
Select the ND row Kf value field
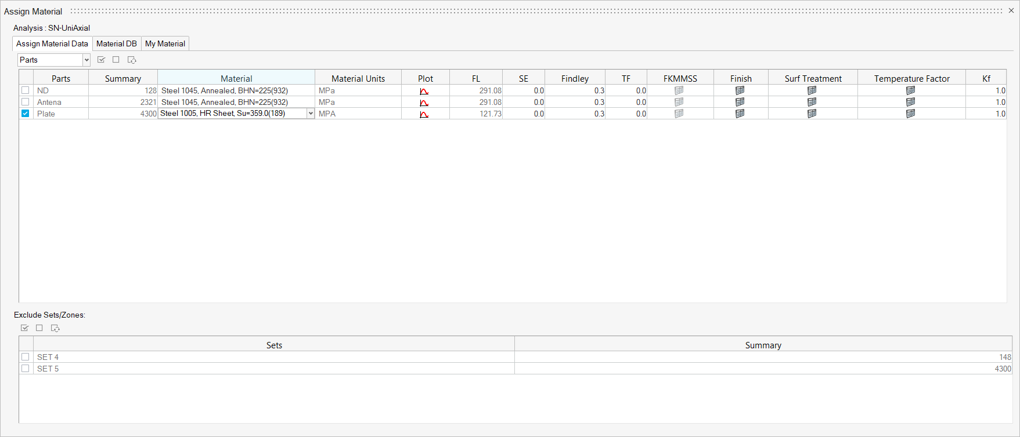[x=986, y=90]
